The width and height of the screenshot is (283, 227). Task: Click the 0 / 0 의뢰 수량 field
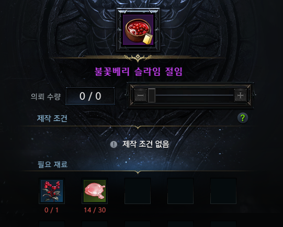pyautogui.click(x=90, y=96)
